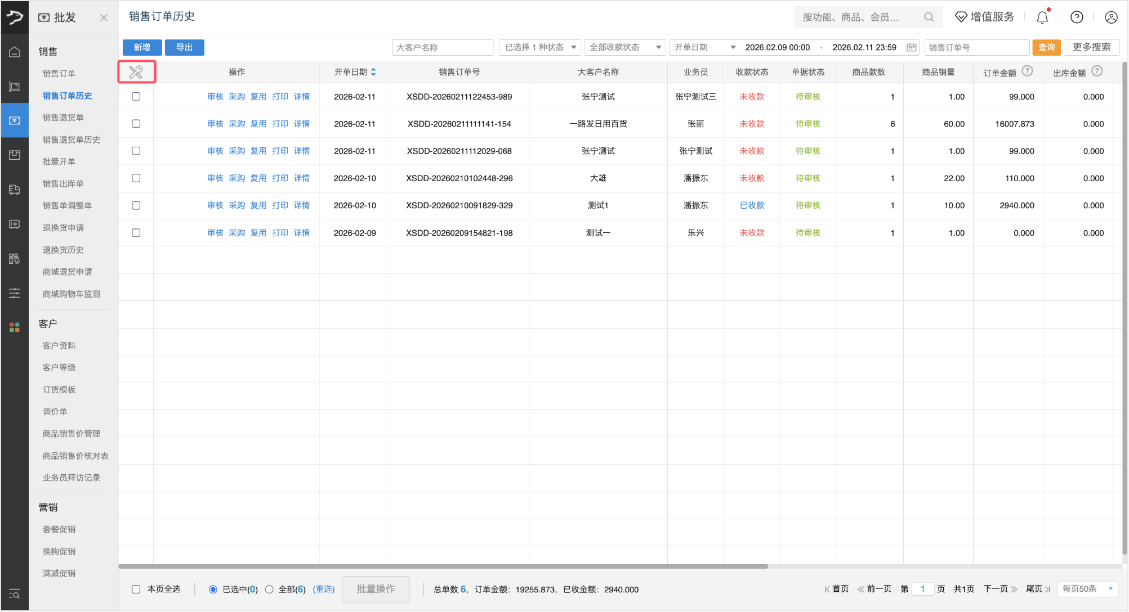1129x612 pixels.
Task: Open the notification bell
Action: (1042, 17)
